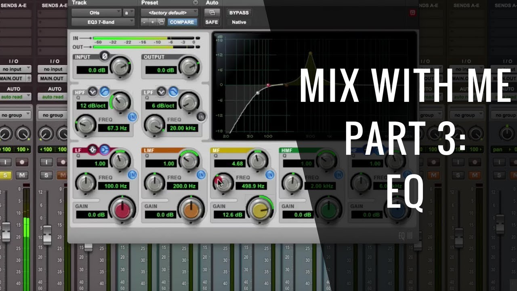Open 'auto read' automation mode on soloed channel

tap(16, 97)
